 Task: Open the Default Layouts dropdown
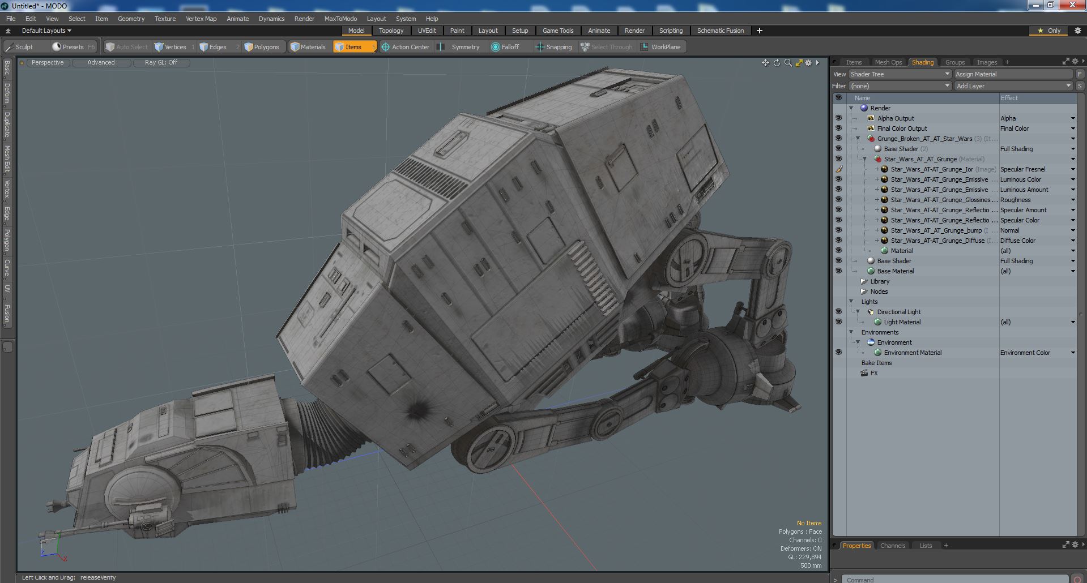(46, 31)
